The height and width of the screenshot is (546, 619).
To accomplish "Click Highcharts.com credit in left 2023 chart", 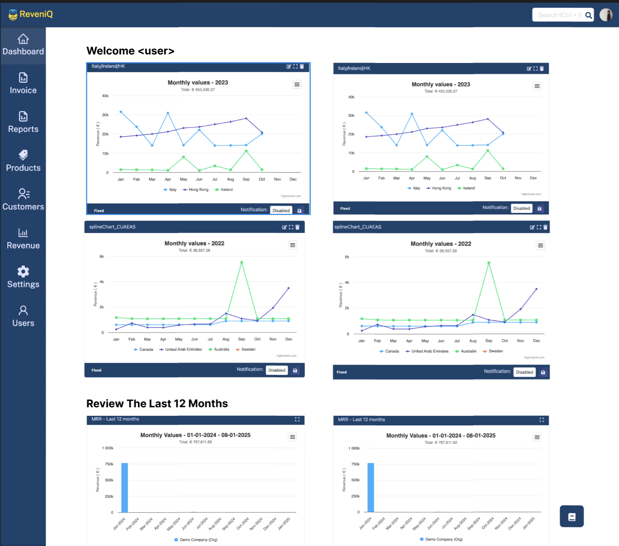I will coord(291,196).
